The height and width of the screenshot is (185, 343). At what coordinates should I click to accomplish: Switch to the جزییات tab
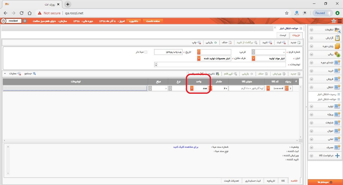click(x=296, y=36)
